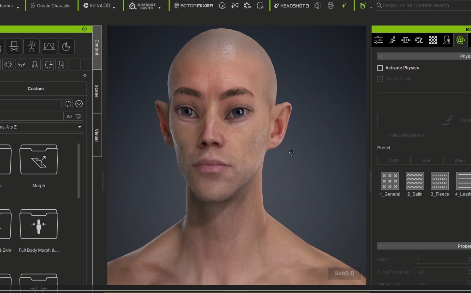Click the closed eyelashes content icon
The width and height of the screenshot is (471, 293).
coord(21,64)
